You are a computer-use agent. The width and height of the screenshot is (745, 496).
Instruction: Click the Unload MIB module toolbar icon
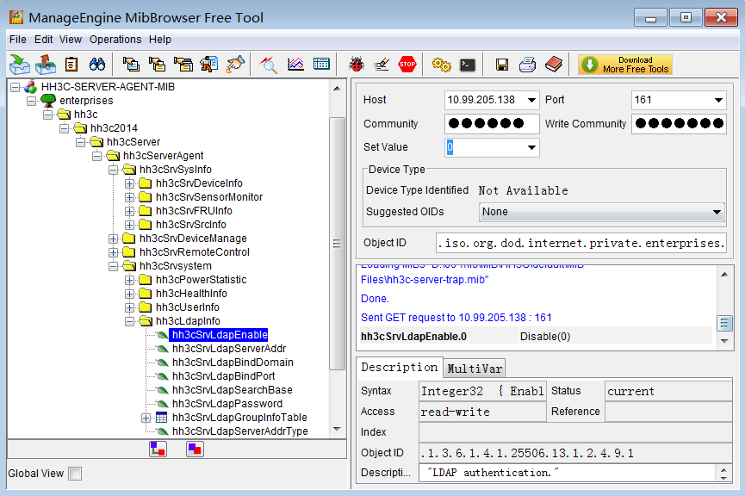click(x=46, y=64)
